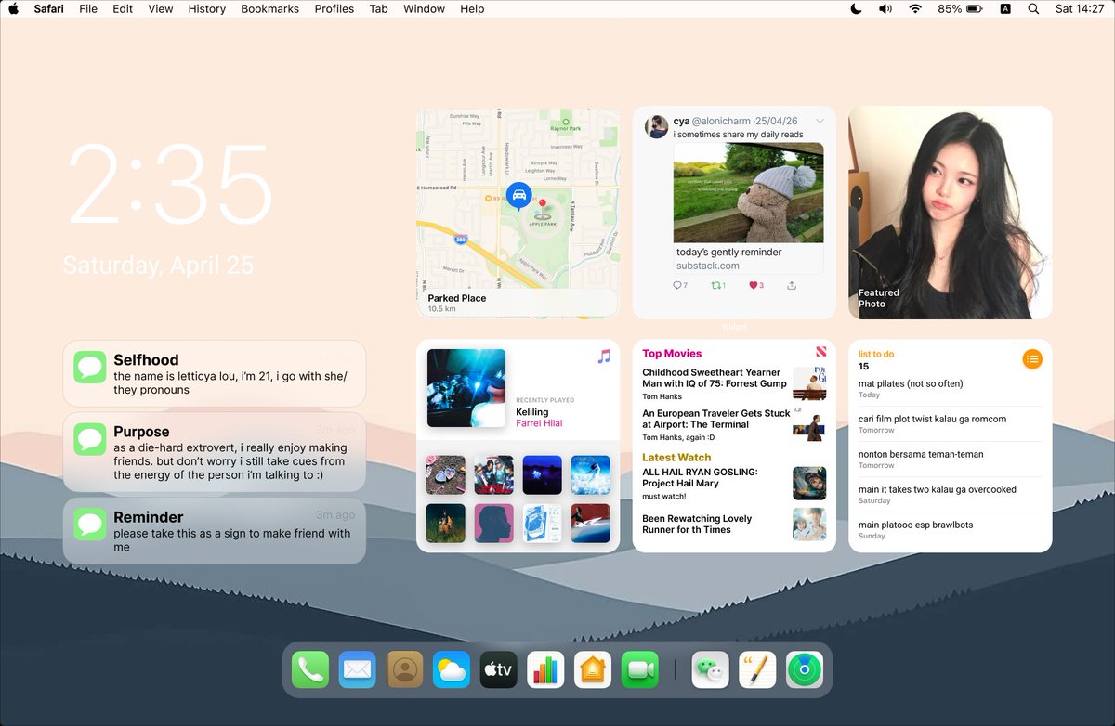Open Project Hail Mary headline
Image resolution: width=1115 pixels, height=726 pixels.
[700, 477]
